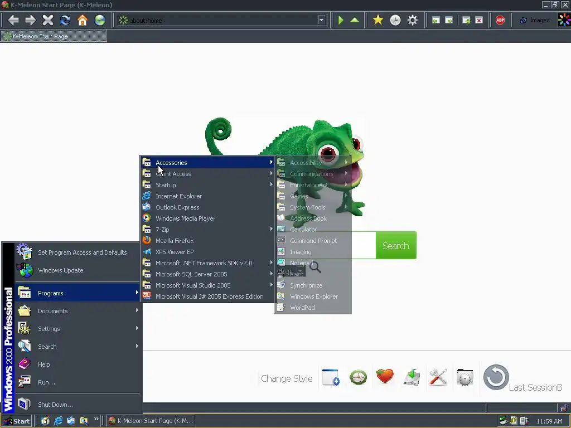Click the Start button on the taskbar

(x=16, y=421)
